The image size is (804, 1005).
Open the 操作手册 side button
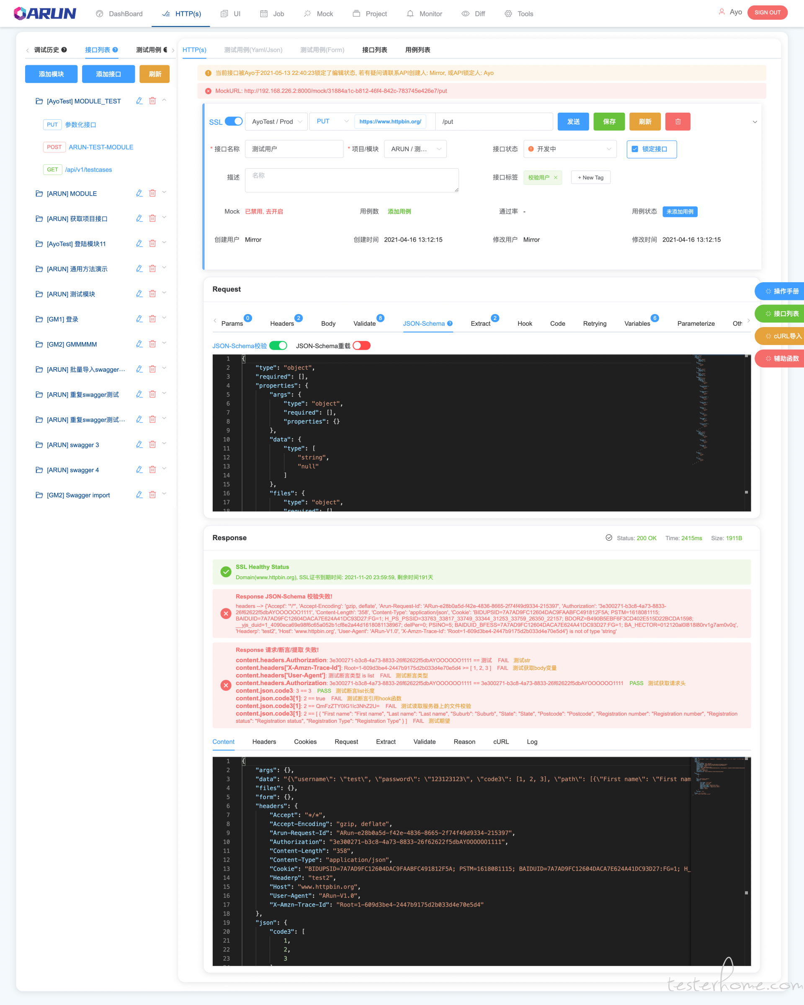(x=780, y=291)
